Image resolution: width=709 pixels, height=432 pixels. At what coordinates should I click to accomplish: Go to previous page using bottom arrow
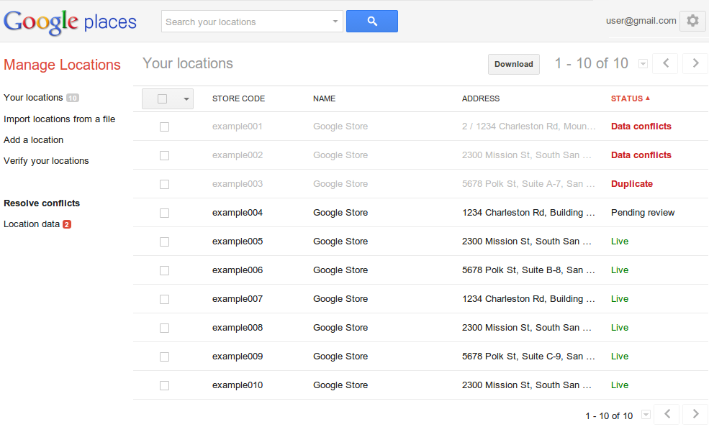point(667,414)
